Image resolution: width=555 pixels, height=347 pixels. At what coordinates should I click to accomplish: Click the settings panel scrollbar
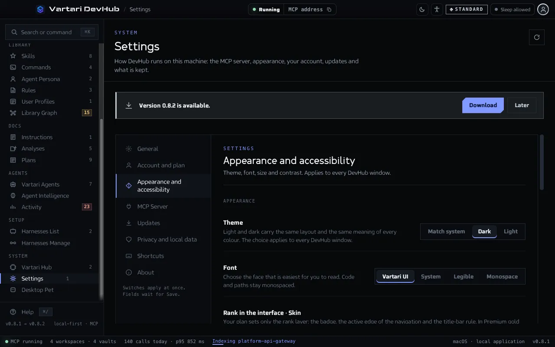[542, 162]
